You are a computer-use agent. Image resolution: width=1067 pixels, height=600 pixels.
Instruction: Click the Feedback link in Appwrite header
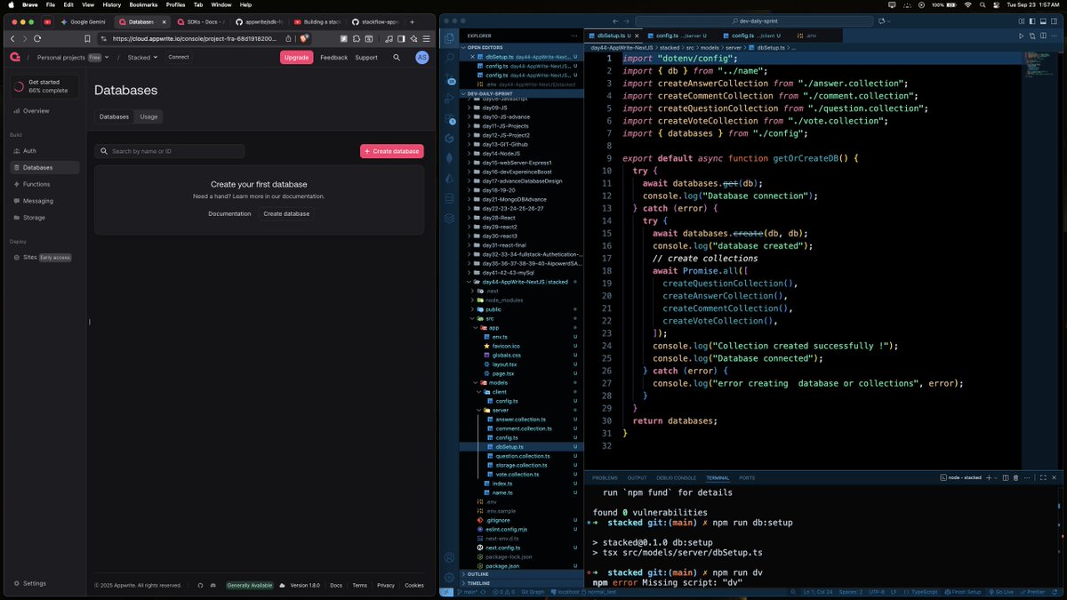334,57
